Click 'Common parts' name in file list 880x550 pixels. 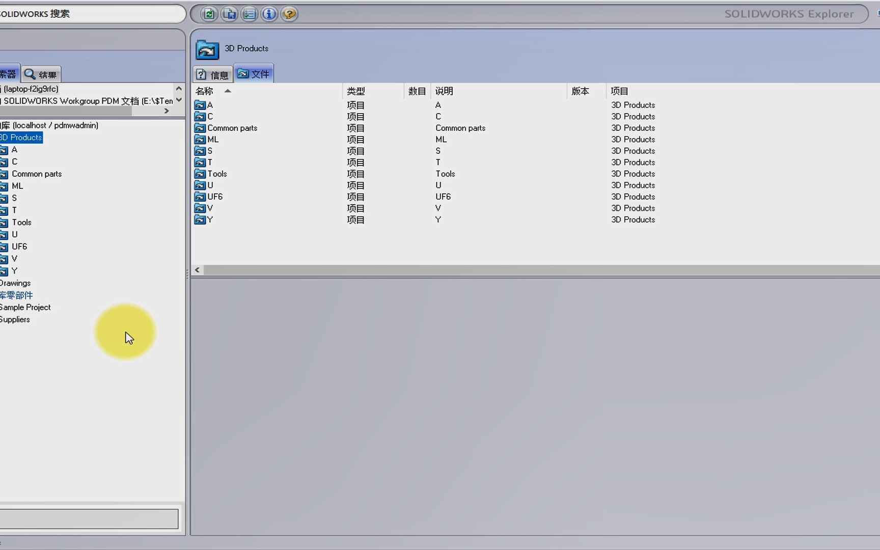click(x=232, y=128)
